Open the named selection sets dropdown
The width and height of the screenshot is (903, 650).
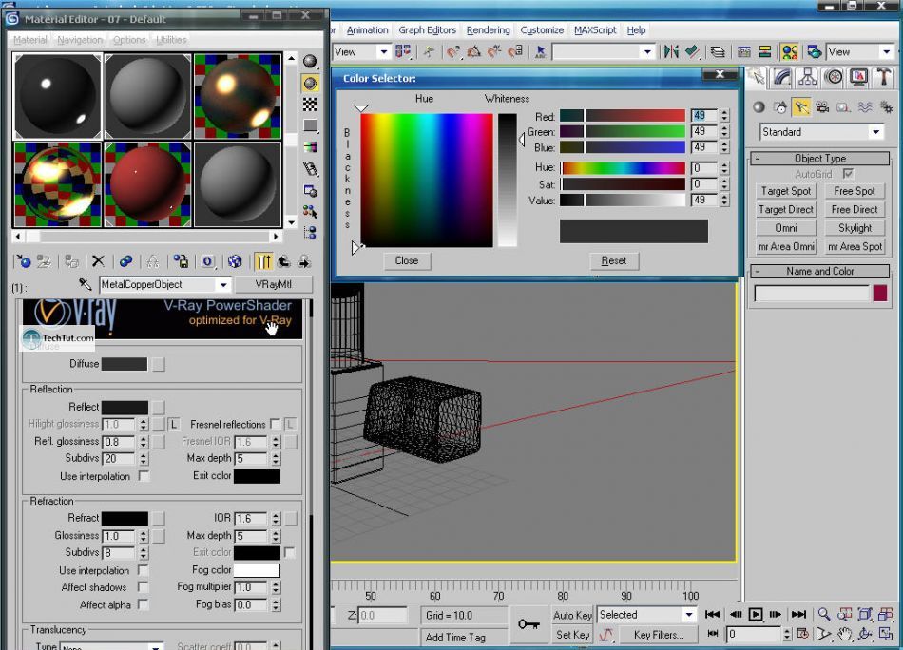click(648, 52)
